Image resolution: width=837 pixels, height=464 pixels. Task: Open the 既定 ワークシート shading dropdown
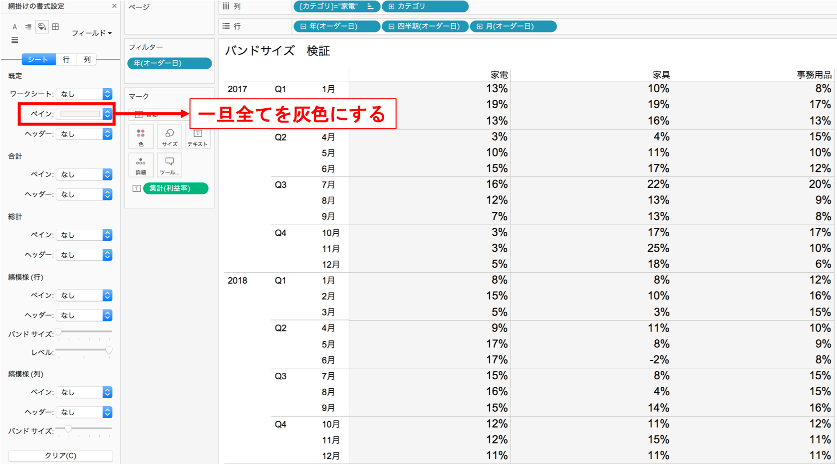84,94
